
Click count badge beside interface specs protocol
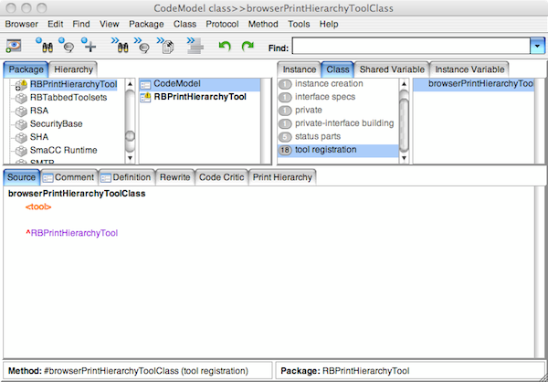point(285,98)
